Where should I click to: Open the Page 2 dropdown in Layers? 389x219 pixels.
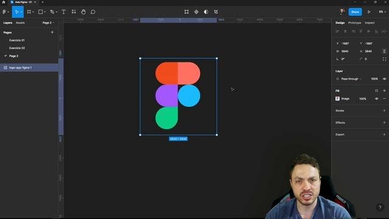click(48, 23)
